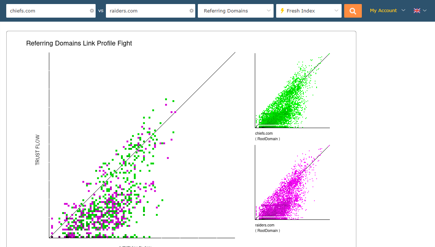This screenshot has height=247, width=435.
Task: Click the TRUST FLOW axis label
Action: 38,150
